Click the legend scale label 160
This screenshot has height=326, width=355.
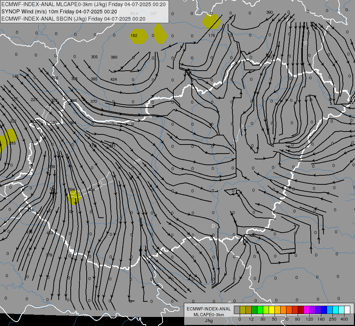[x=321, y=319]
